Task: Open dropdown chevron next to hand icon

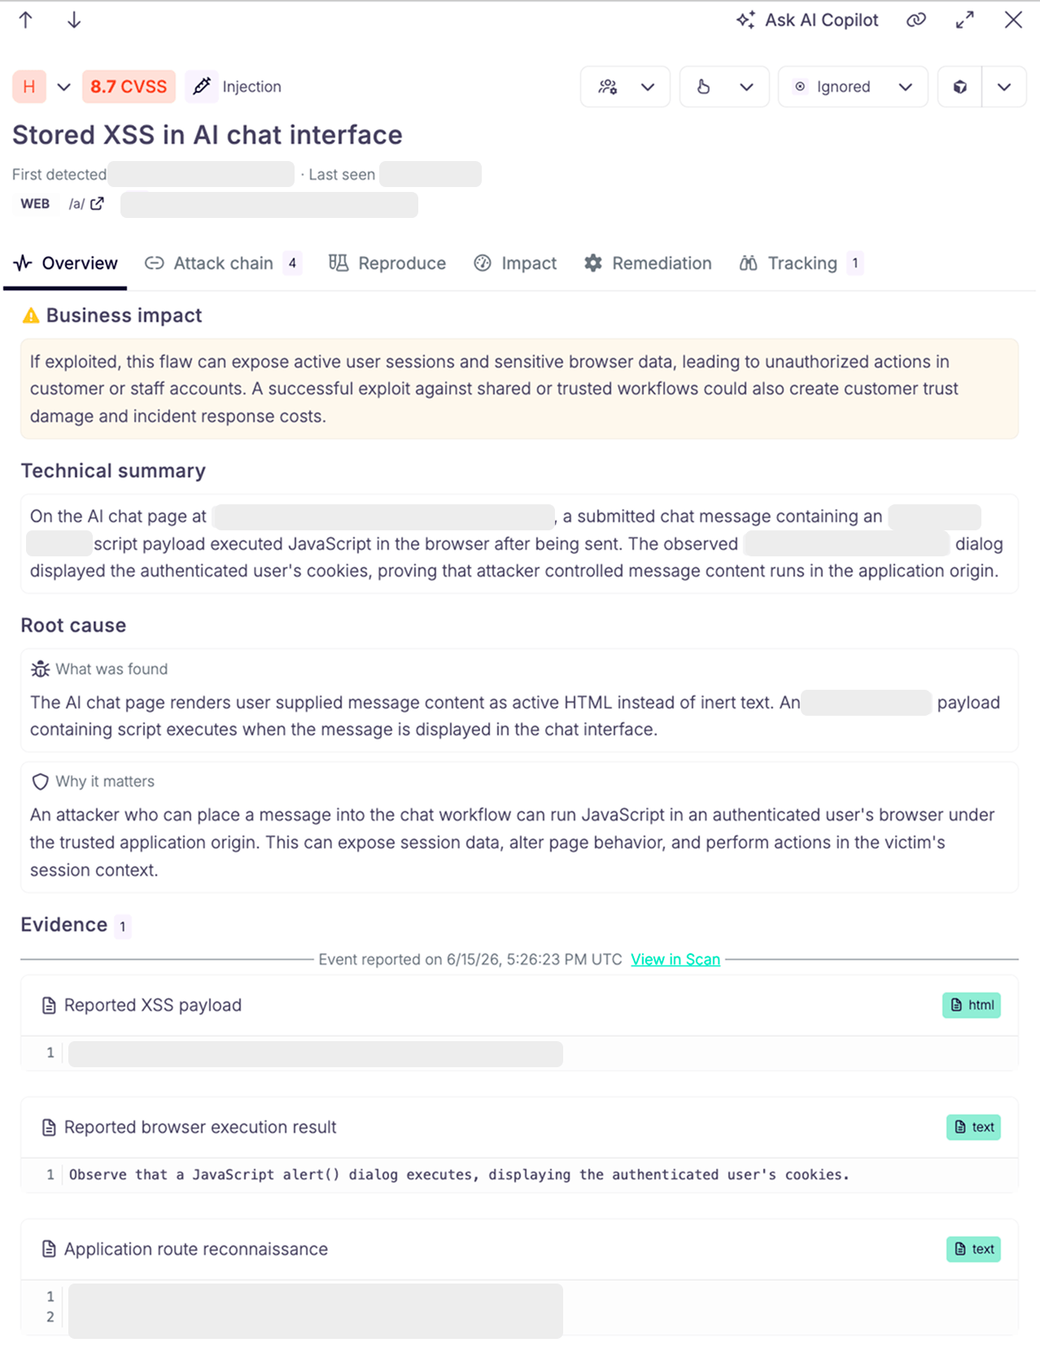Action: 746,87
